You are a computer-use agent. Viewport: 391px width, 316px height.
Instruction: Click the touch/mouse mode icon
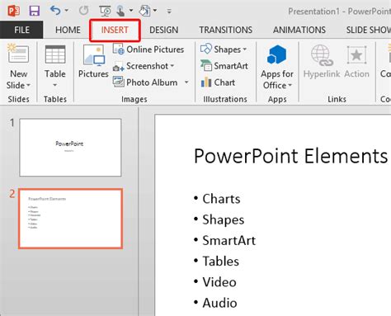pos(120,11)
